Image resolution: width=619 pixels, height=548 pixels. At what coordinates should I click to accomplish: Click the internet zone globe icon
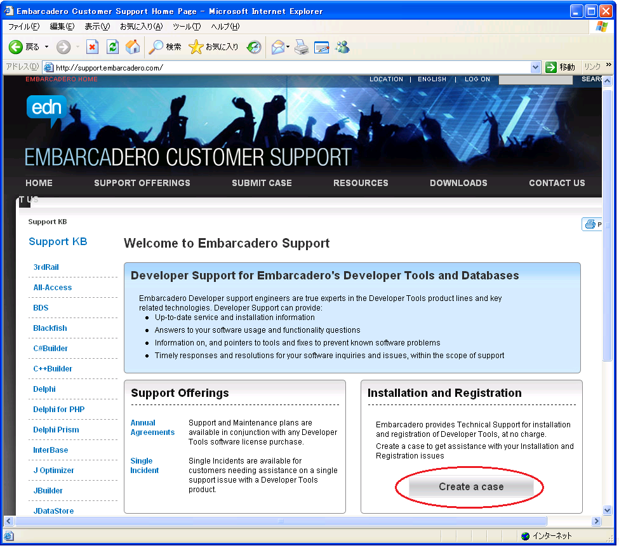(525, 536)
